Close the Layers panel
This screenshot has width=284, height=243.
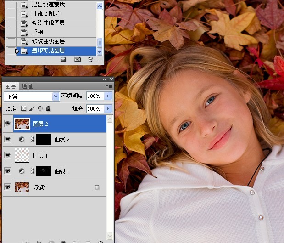click(111, 79)
